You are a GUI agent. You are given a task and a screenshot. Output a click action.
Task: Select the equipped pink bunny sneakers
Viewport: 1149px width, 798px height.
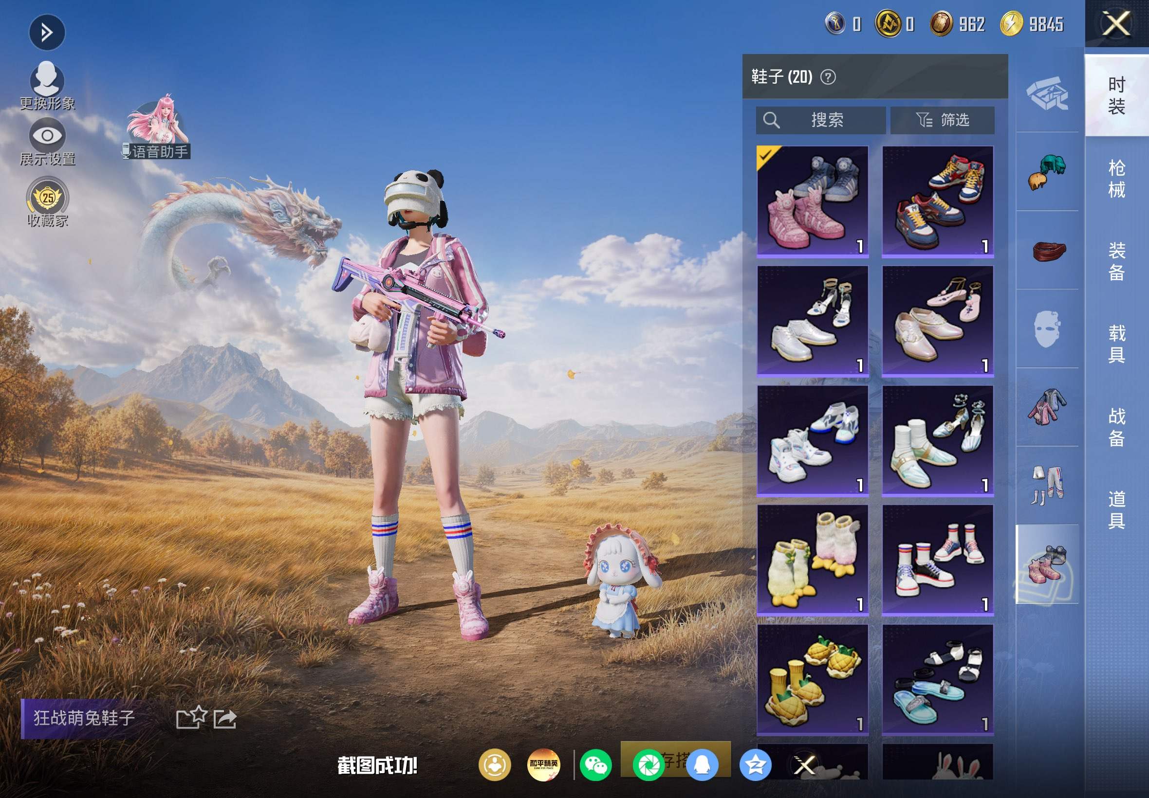coord(813,202)
